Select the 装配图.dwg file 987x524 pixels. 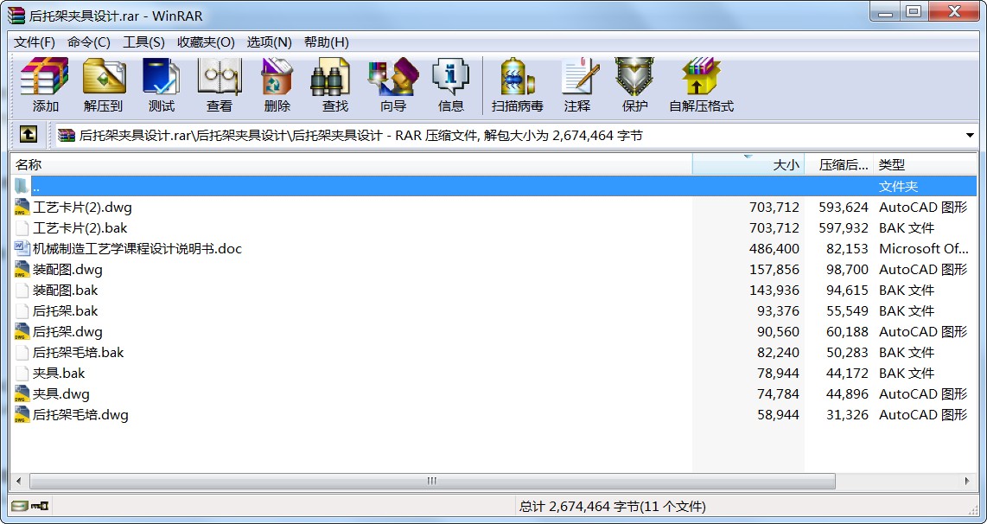67,270
